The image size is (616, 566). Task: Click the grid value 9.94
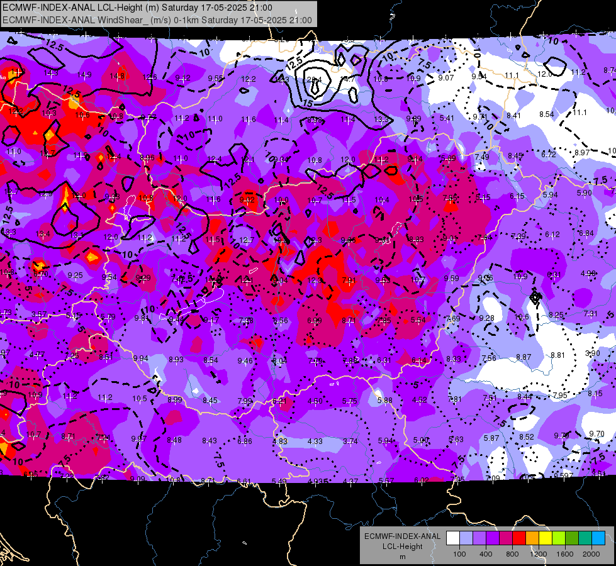[141, 358]
